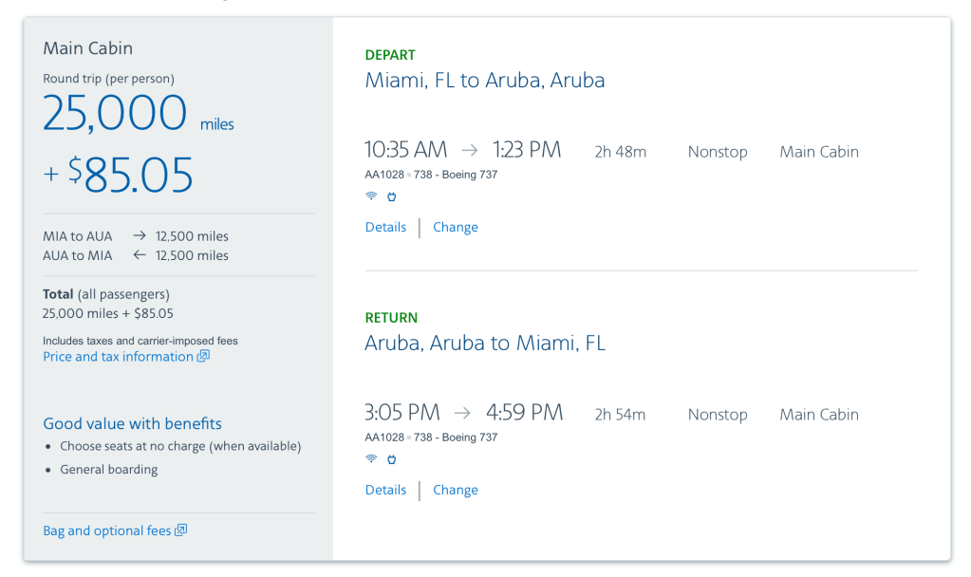This screenshot has width=971, height=577.
Task: Click the arrow between 3:05 PM and 4:59 PM
Action: (462, 413)
